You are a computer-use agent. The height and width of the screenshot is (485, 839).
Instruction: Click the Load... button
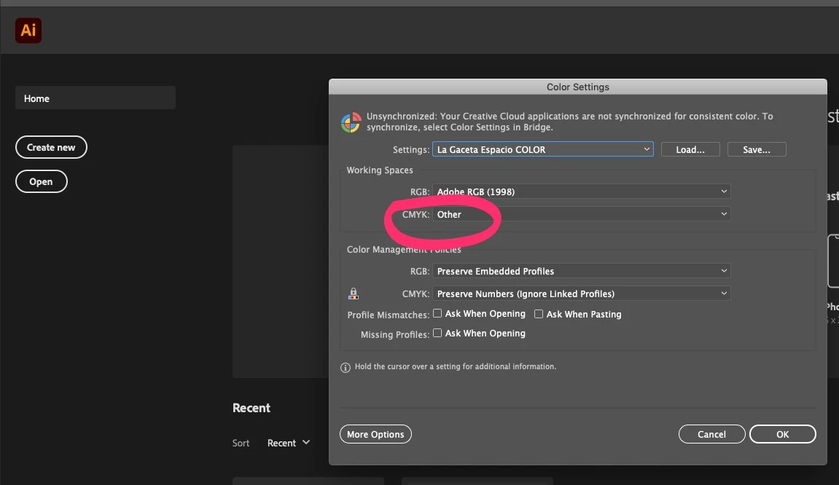coord(690,149)
